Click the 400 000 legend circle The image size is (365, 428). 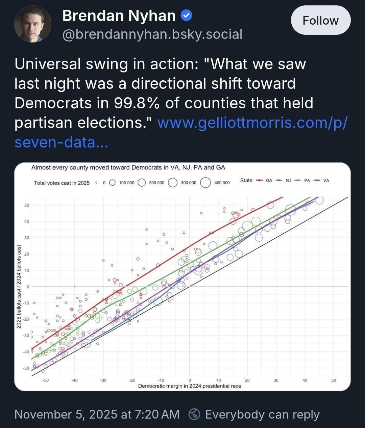coord(206,183)
